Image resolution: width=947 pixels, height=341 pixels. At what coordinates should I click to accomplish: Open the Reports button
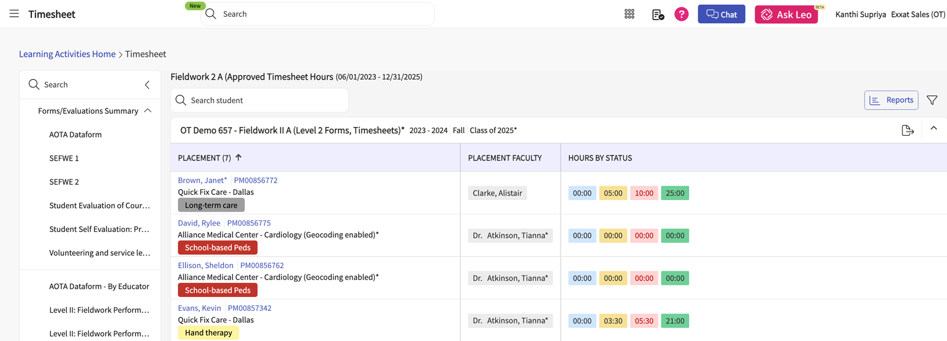pos(891,100)
